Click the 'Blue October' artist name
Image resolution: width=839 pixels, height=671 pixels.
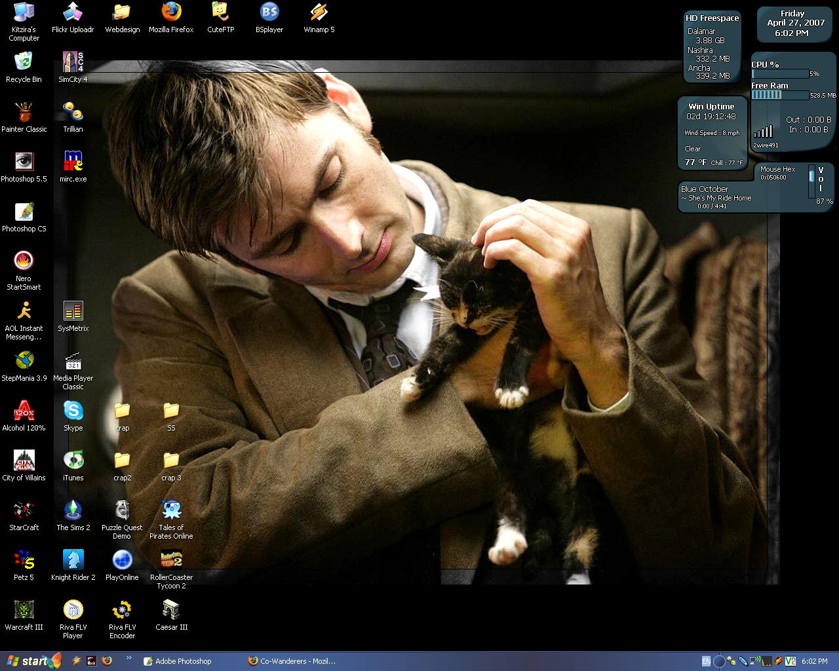(705, 189)
